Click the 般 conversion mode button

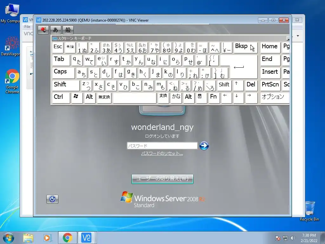68,30
